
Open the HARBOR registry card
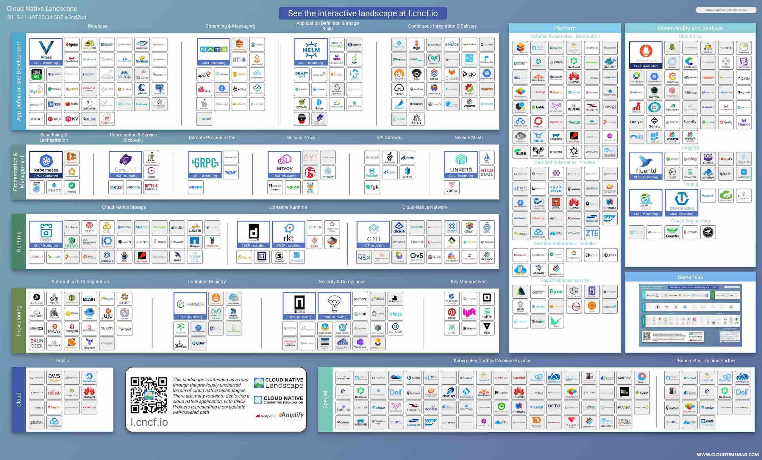point(190,306)
